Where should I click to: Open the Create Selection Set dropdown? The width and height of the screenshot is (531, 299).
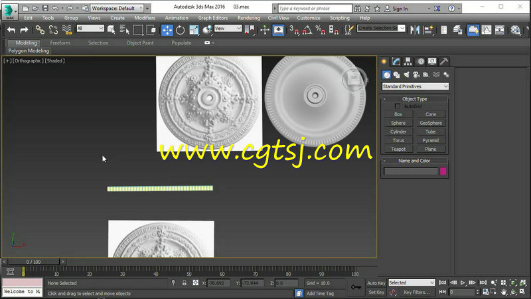tap(381, 28)
